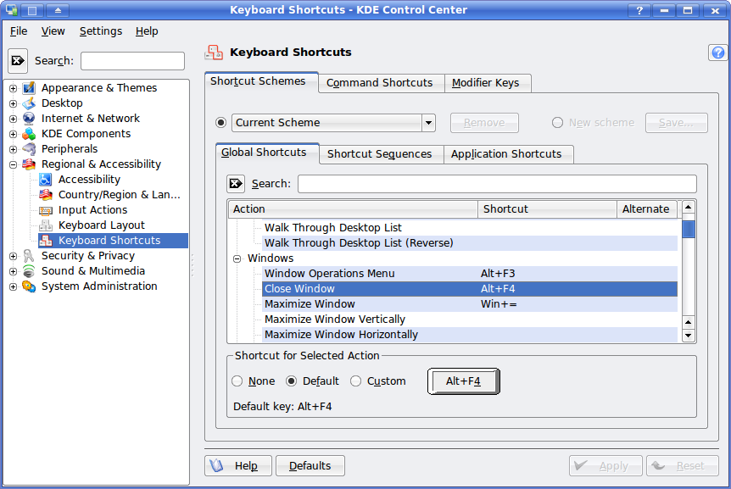Click the Defaults button

pyautogui.click(x=310, y=466)
